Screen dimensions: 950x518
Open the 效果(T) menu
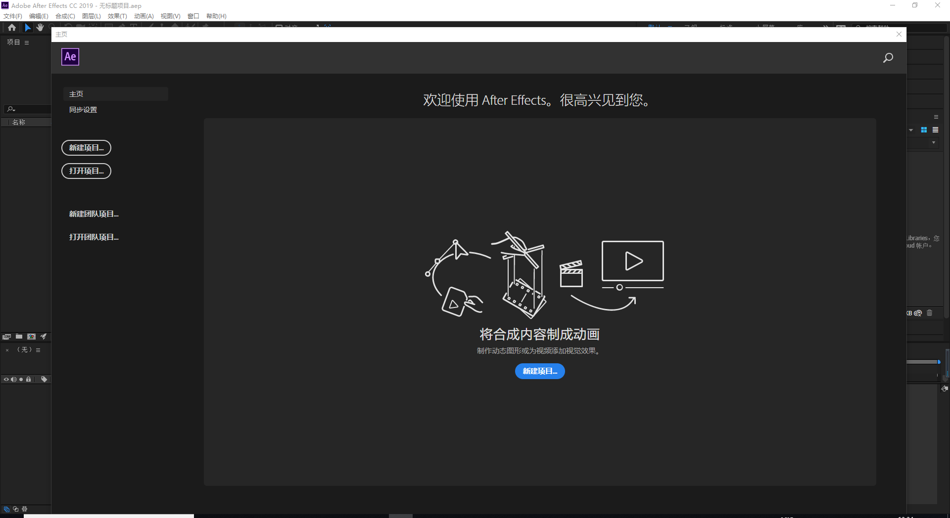117,16
